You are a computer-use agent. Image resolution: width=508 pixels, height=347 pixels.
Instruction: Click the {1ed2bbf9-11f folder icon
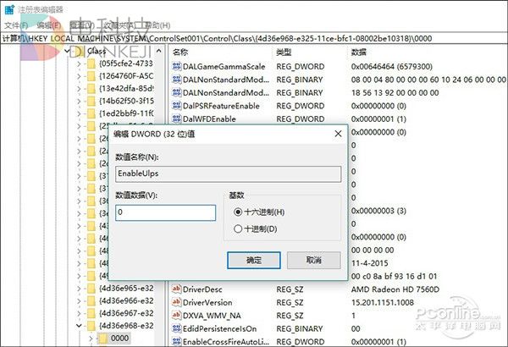(x=91, y=113)
